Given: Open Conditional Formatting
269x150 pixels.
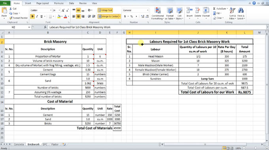Looking at the screenshot, I should click(x=158, y=13).
